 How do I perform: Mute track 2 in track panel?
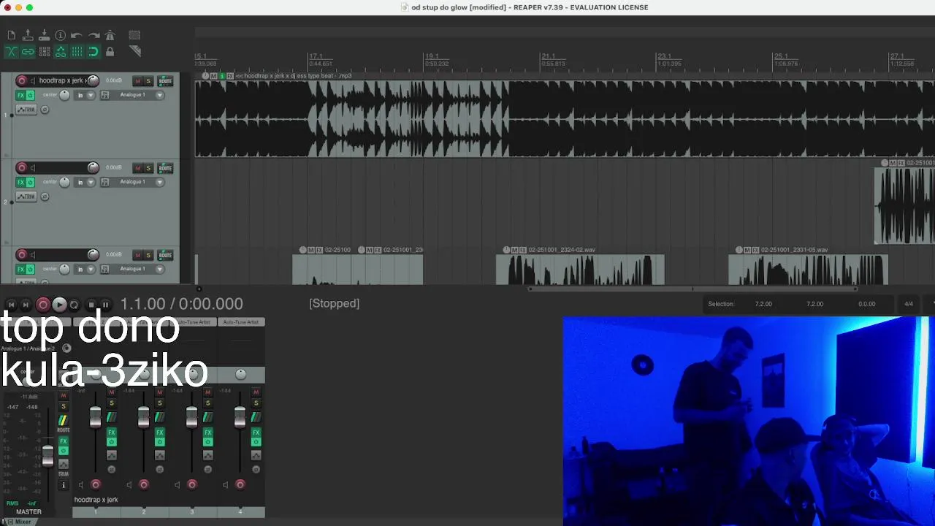point(137,168)
